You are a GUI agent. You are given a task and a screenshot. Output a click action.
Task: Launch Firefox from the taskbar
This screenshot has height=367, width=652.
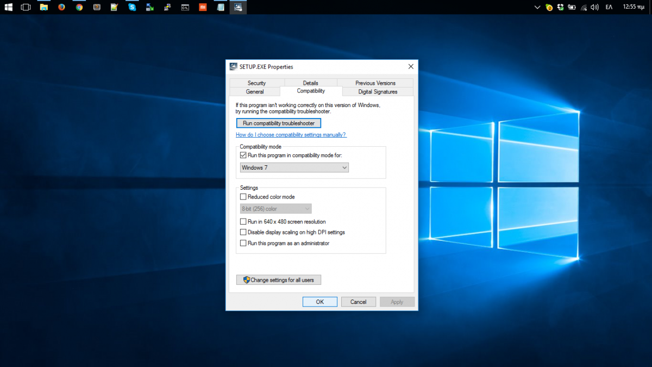click(61, 8)
